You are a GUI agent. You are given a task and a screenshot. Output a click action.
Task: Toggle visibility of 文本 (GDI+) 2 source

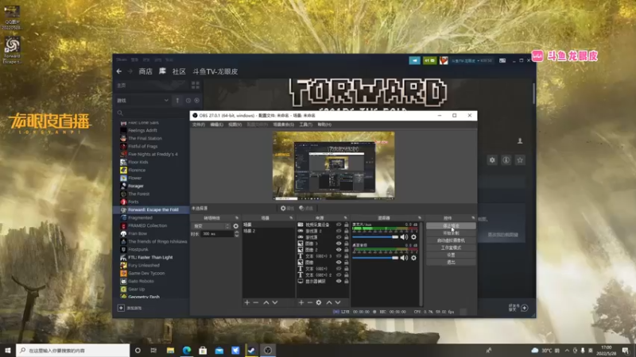click(339, 274)
